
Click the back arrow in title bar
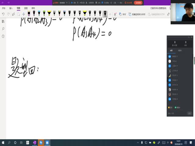click(x=3, y=3)
